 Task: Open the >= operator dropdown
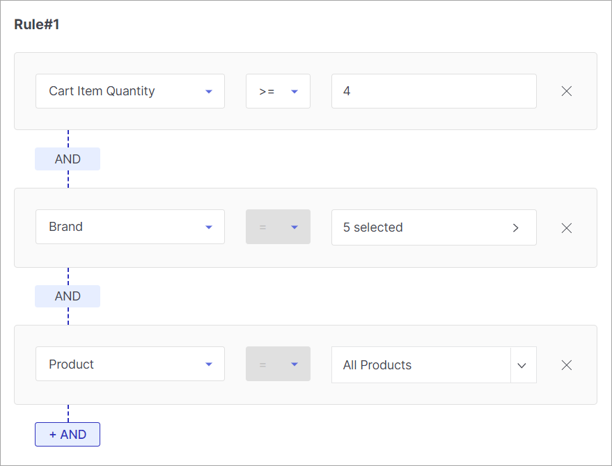coord(278,91)
